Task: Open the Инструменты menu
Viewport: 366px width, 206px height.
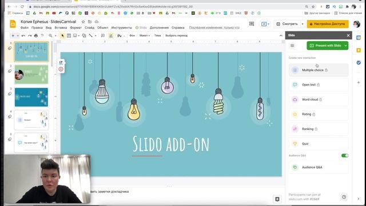Action: [x=122, y=27]
